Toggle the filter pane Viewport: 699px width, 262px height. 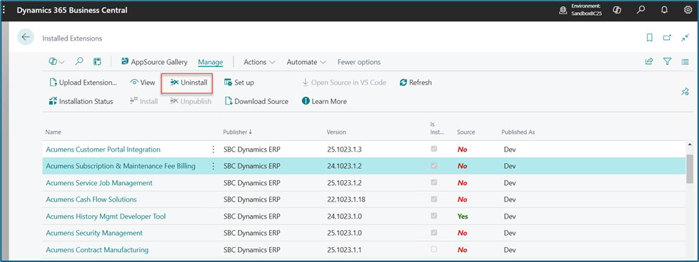click(668, 62)
